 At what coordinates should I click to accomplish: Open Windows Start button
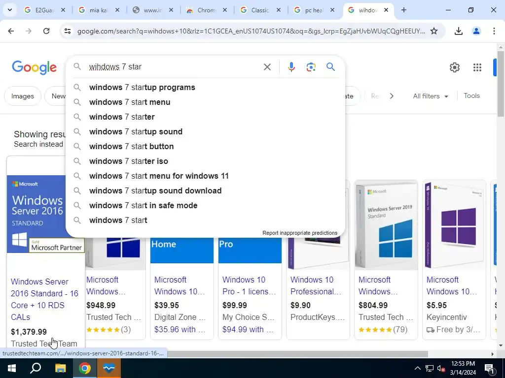[12, 368]
